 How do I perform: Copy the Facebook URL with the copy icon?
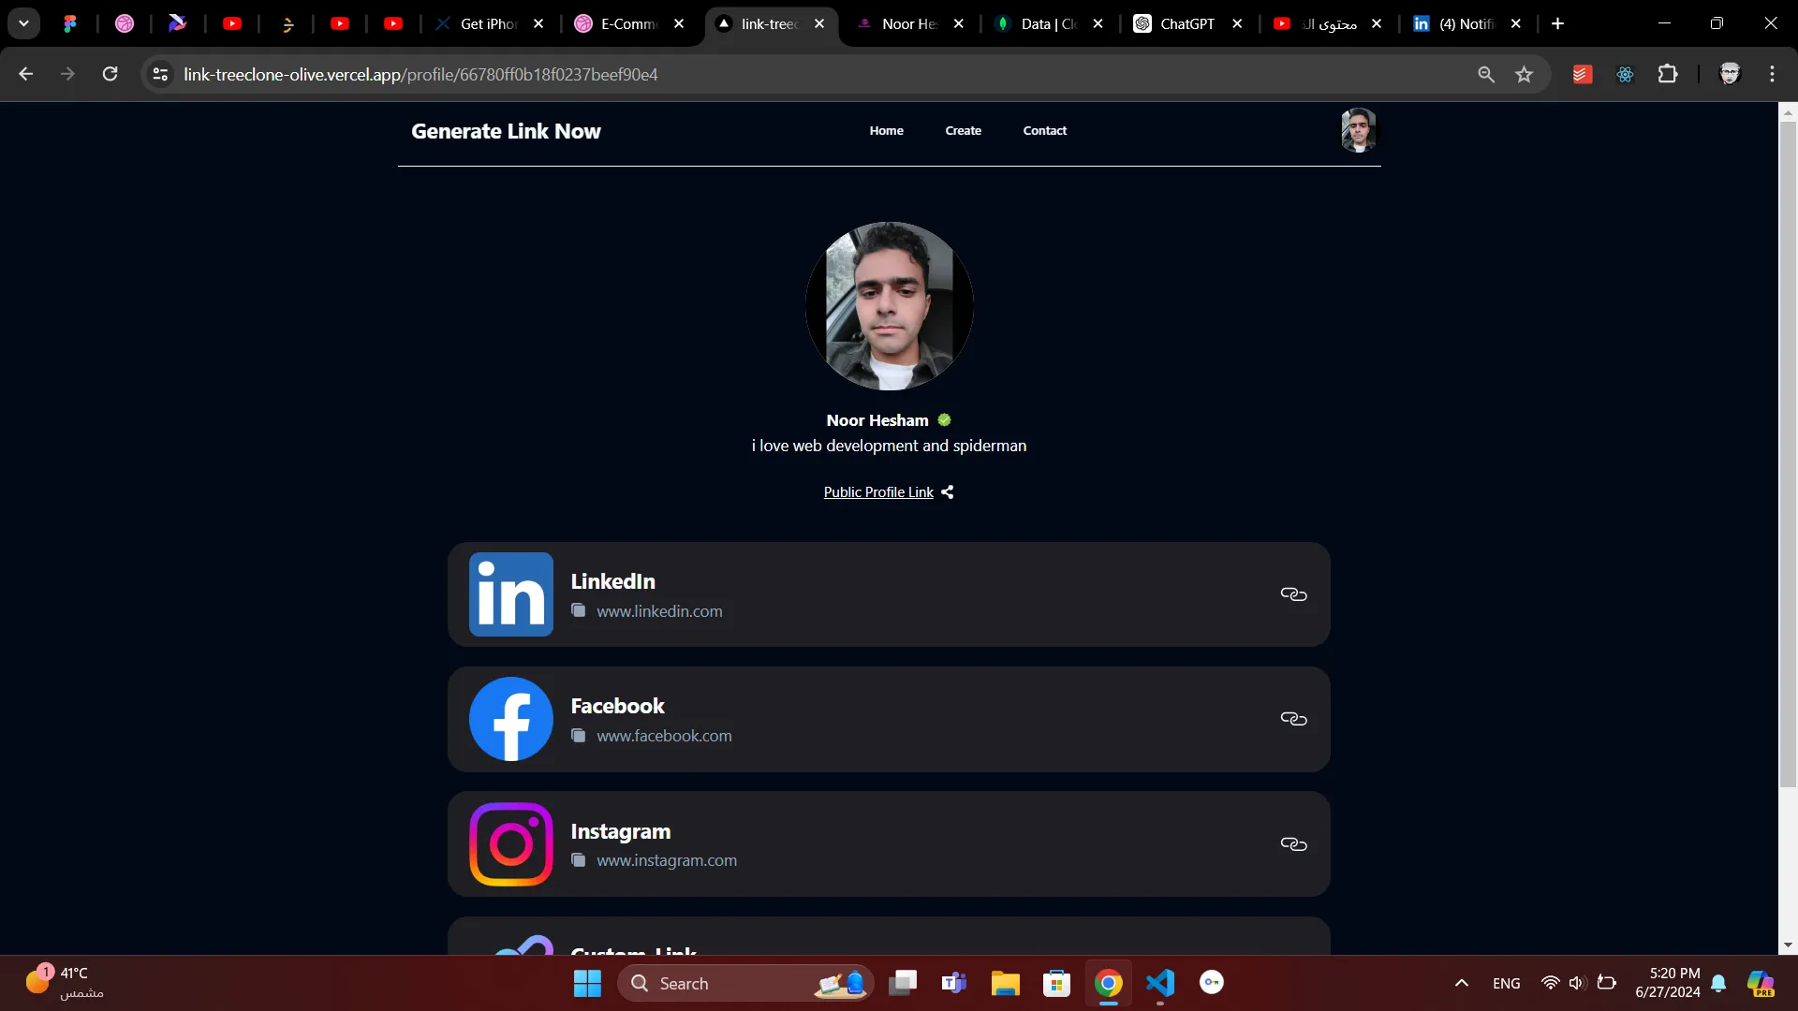click(579, 735)
